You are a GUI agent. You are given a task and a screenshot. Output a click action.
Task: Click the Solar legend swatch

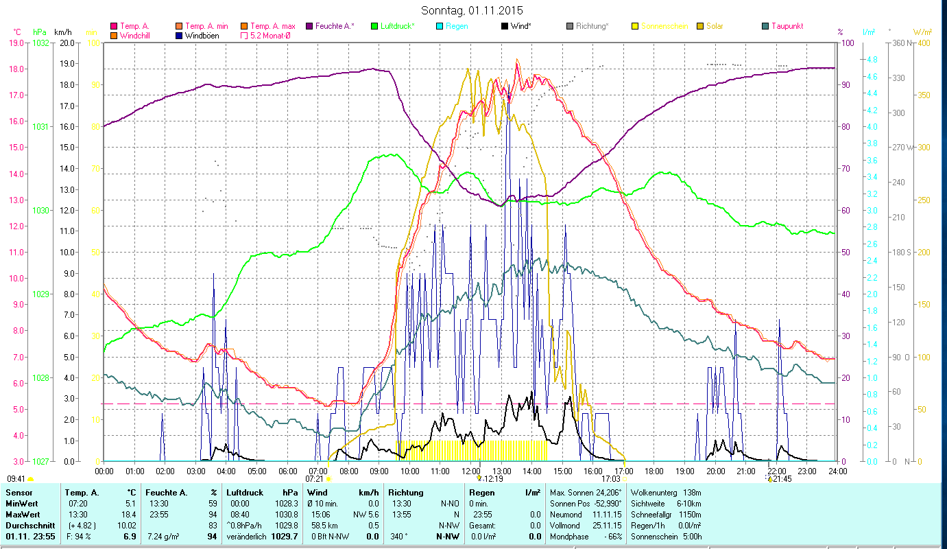coord(700,26)
